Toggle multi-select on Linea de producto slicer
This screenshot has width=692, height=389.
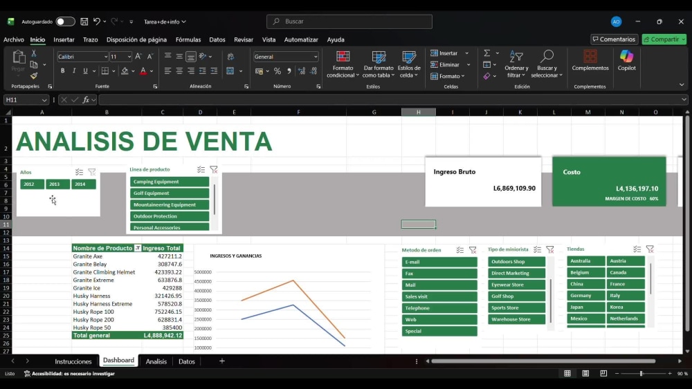point(201,169)
